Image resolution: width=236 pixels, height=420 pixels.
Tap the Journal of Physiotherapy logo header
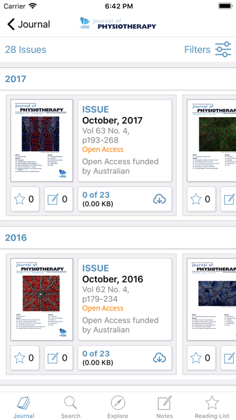pyautogui.click(x=118, y=24)
